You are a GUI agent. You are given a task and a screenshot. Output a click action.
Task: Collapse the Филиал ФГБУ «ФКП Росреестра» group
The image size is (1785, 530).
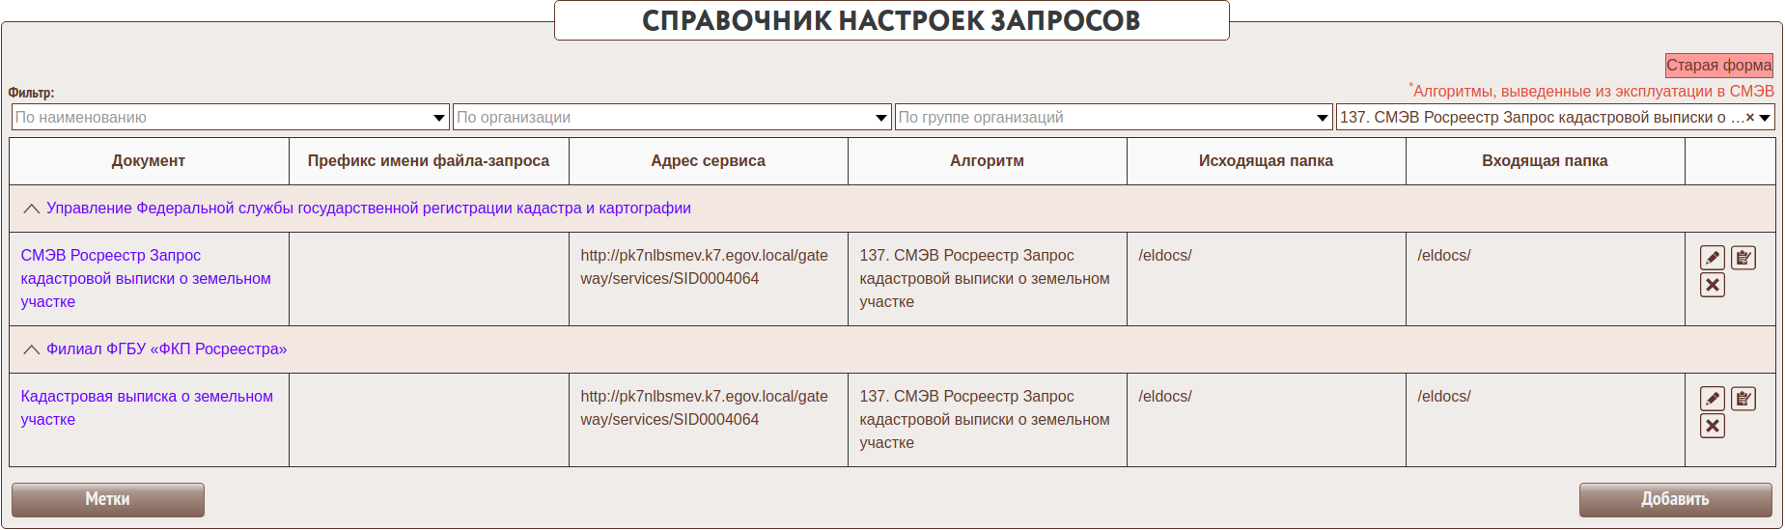(32, 349)
